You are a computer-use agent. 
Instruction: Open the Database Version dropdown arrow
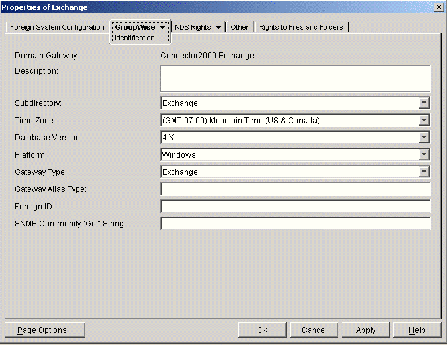[x=424, y=138]
